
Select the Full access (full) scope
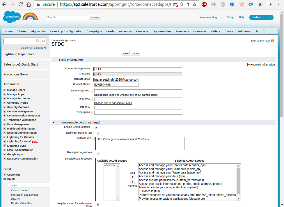[149, 191]
